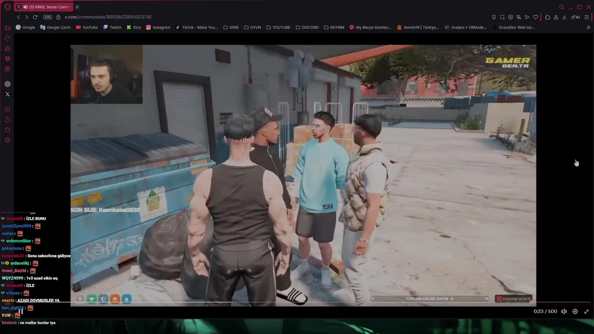Open the translate page icon
The width and height of the screenshot is (594, 334).
(x=519, y=17)
